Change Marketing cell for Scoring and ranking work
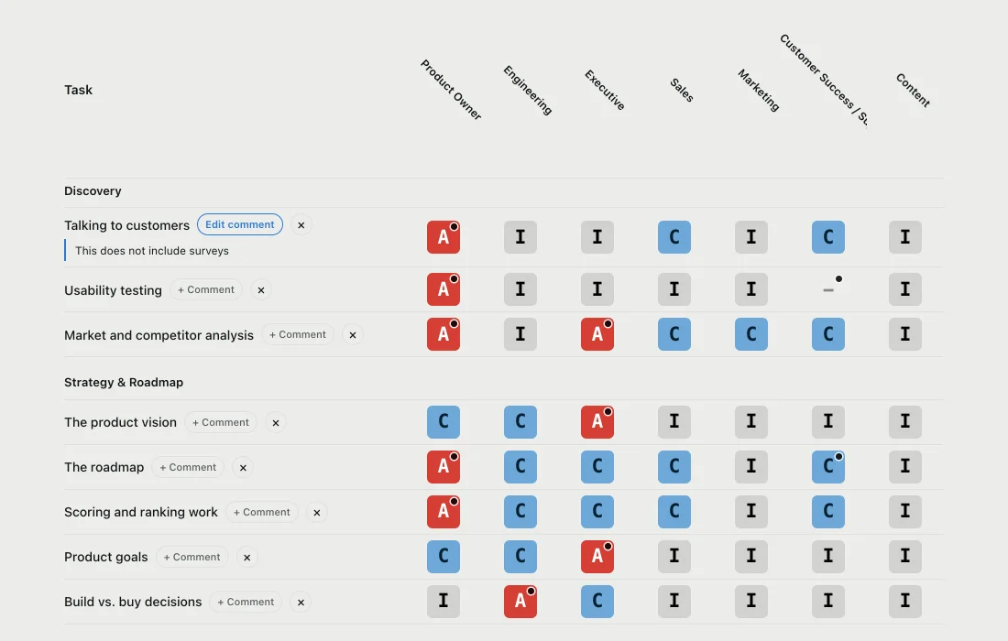This screenshot has width=1008, height=641. (x=751, y=512)
